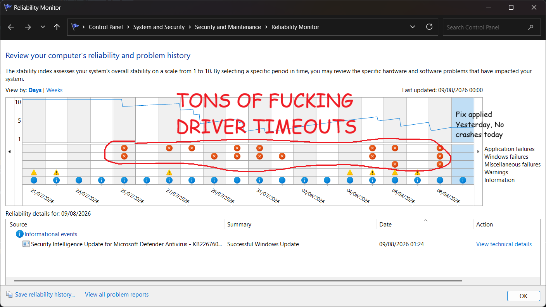Screen dimensions: 546x307
Task: Shift the chart to earlier dates with the left arrow
Action: tap(10, 152)
